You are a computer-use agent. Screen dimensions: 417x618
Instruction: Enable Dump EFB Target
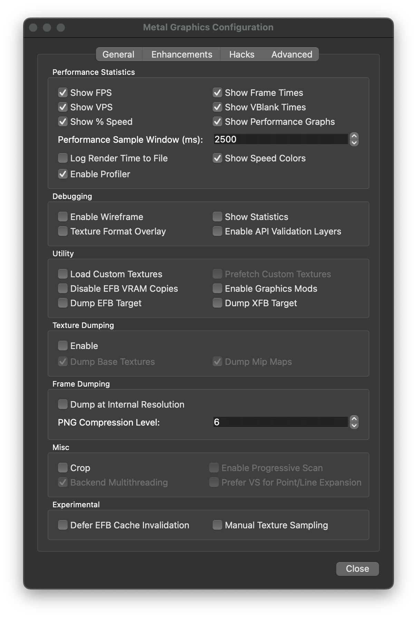tap(62, 303)
